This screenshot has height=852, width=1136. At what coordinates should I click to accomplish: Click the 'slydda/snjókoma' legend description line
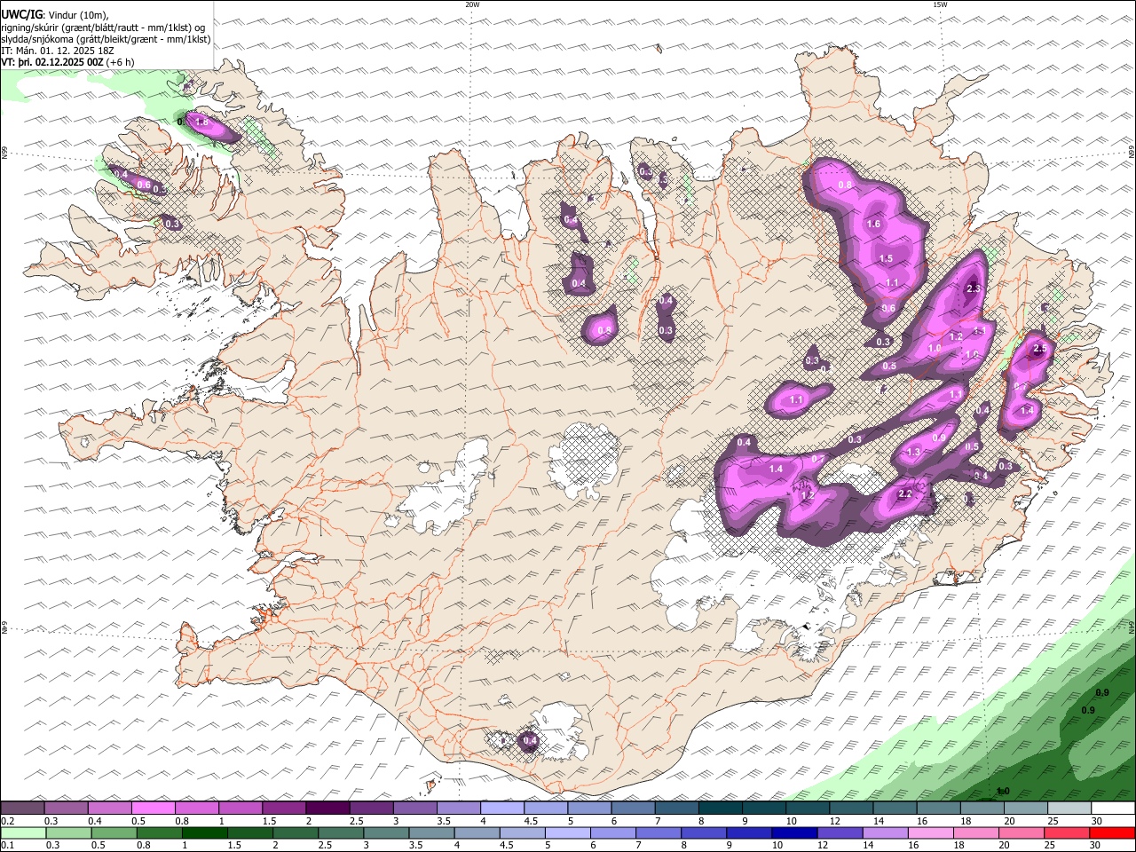coord(106,39)
